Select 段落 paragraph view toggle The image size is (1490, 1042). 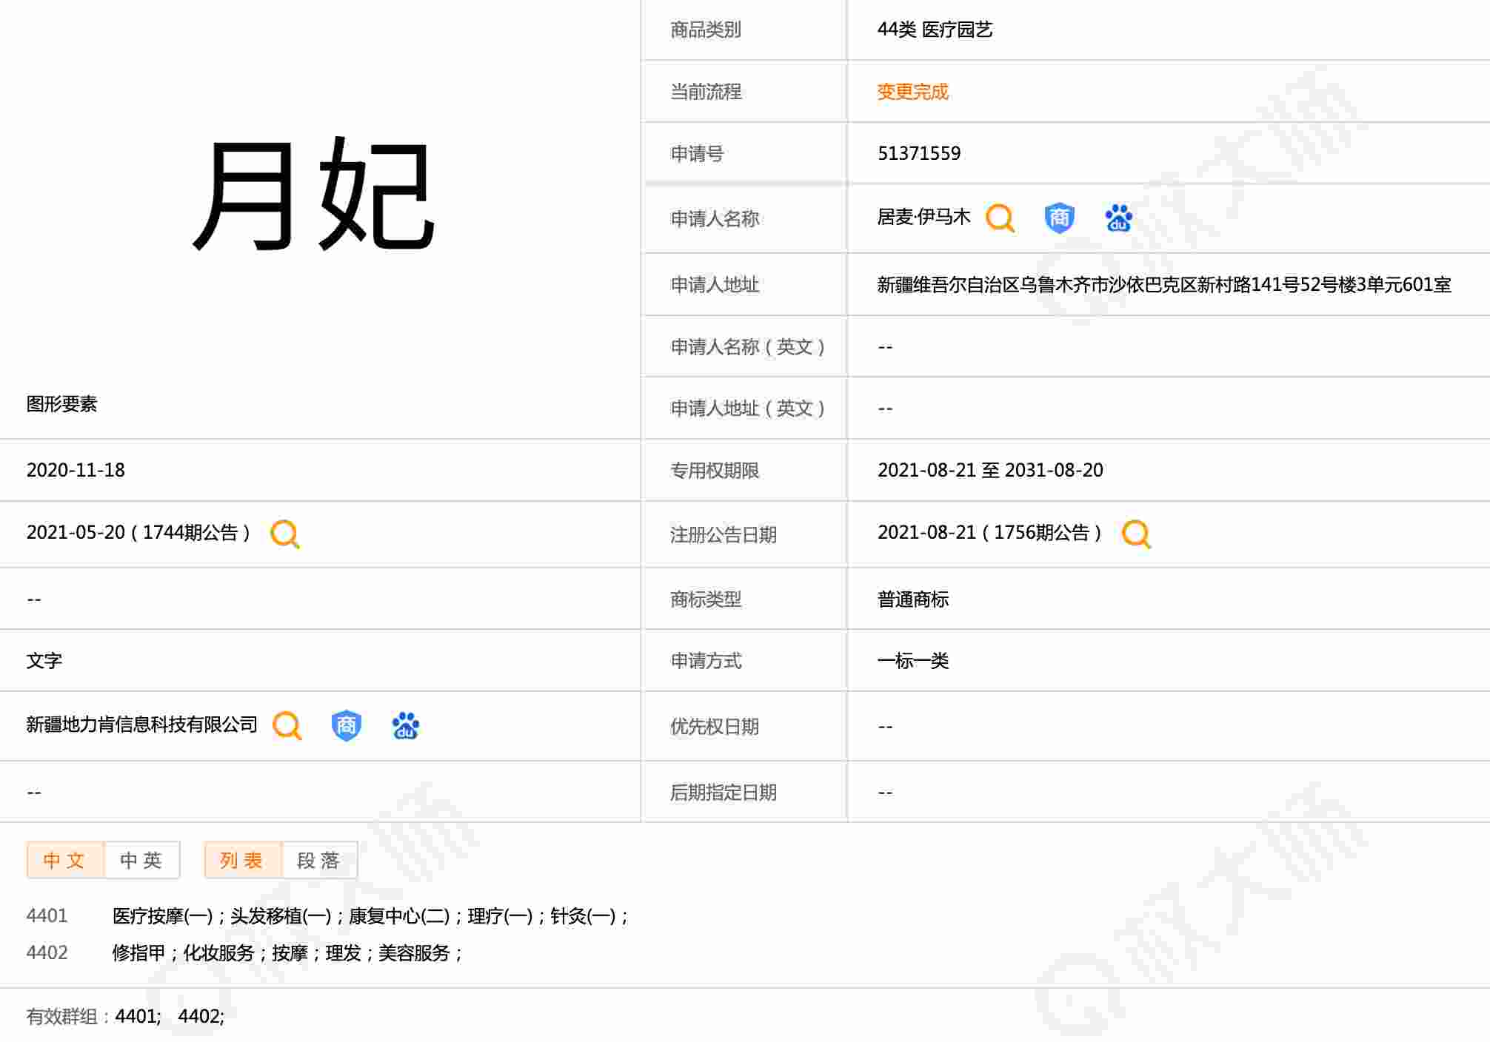click(319, 860)
